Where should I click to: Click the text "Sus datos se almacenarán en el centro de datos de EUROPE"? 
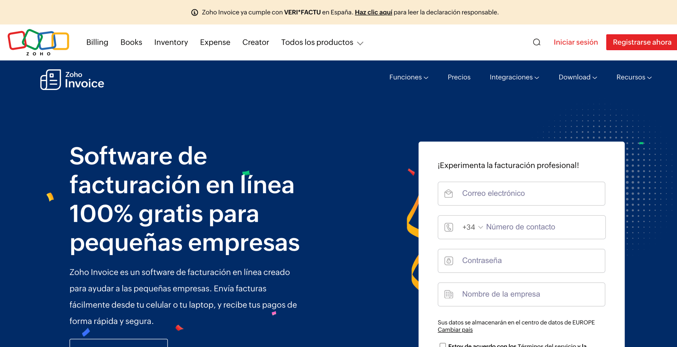click(516, 322)
